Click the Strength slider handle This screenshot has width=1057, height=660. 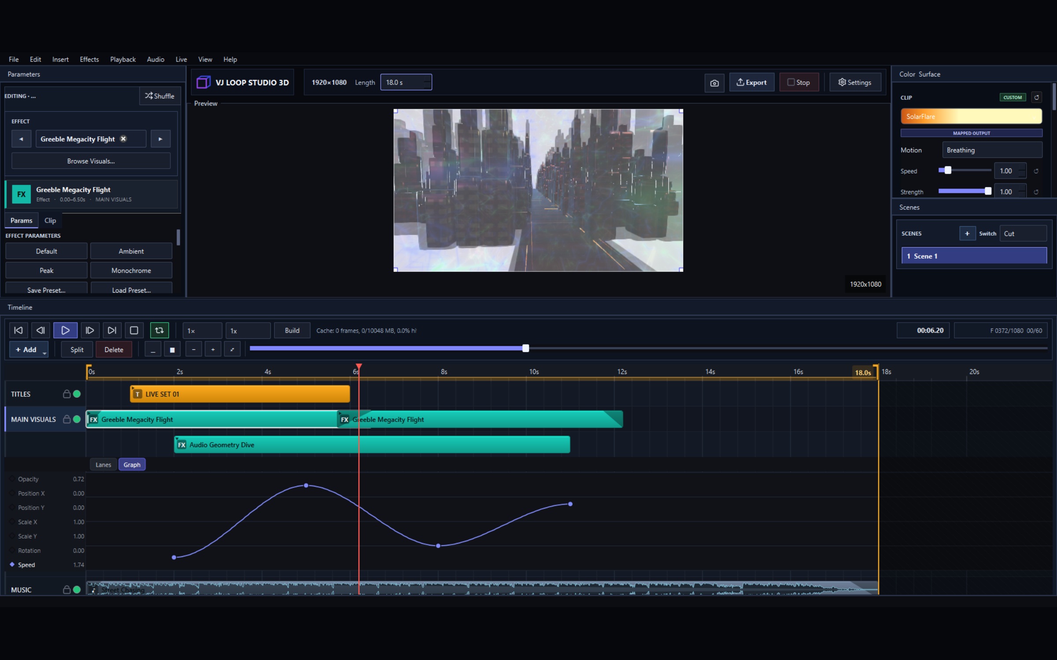(988, 191)
